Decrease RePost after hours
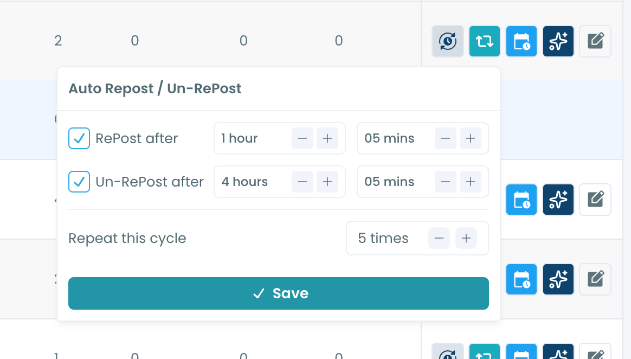Image resolution: width=631 pixels, height=359 pixels. coord(302,138)
